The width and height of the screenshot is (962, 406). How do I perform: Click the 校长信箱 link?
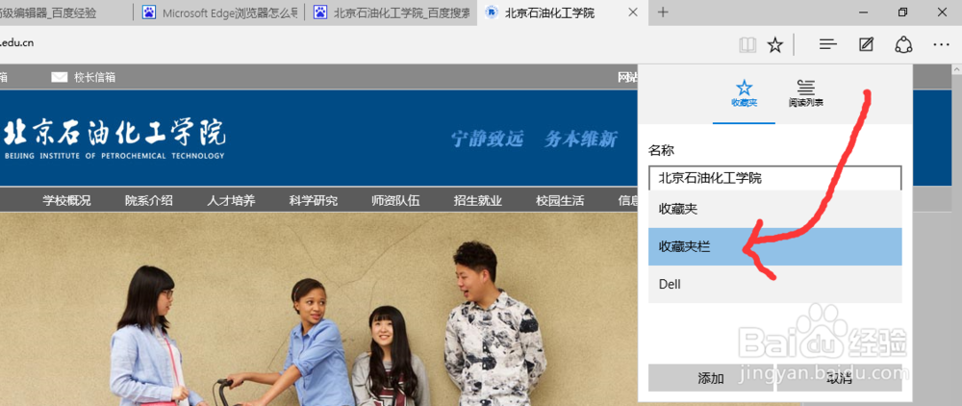94,77
